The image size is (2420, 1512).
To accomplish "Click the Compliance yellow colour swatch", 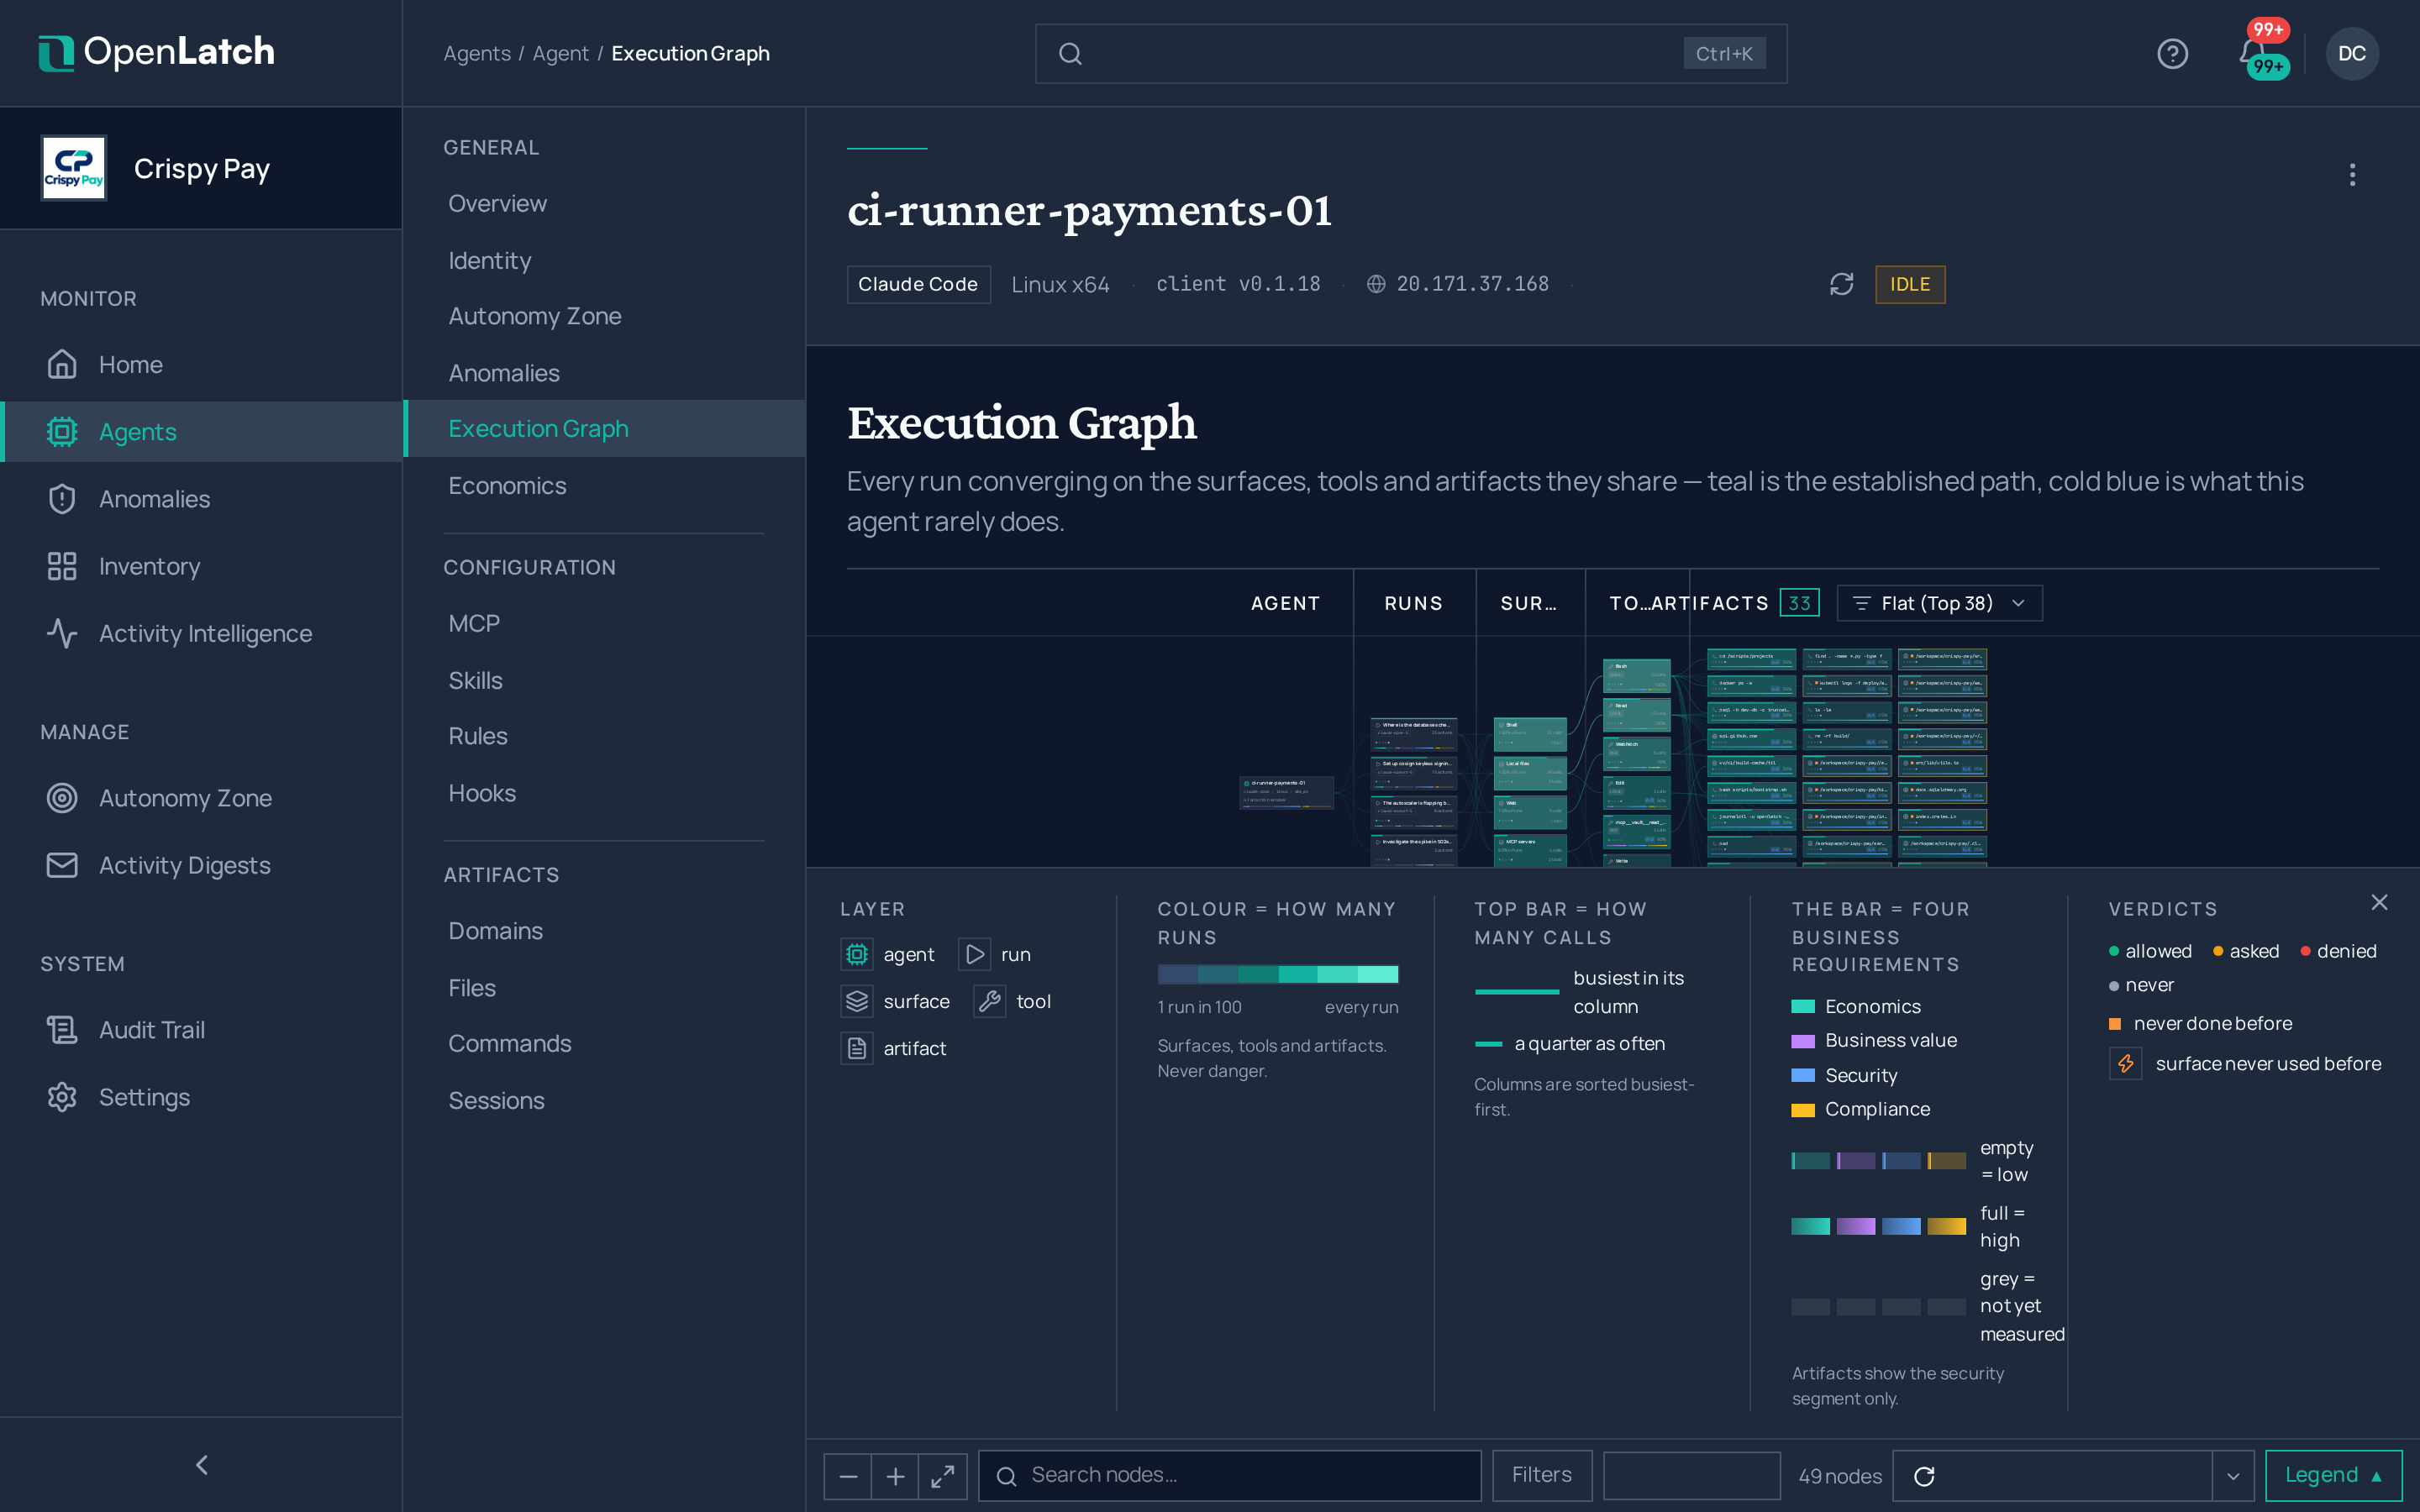I will pos(1803,1109).
